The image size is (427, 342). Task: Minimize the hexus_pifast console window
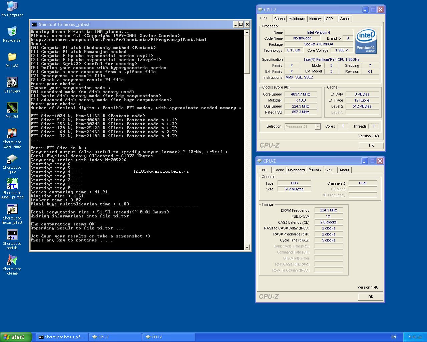(x=235, y=24)
